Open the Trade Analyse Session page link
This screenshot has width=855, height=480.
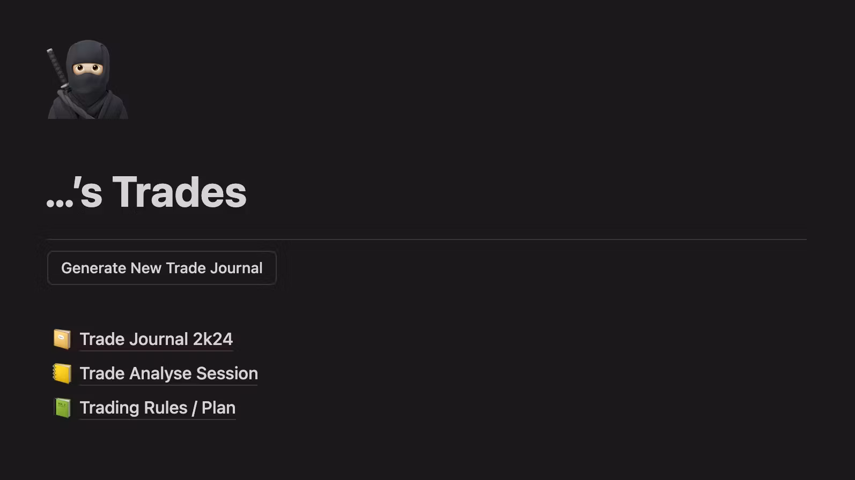click(168, 373)
